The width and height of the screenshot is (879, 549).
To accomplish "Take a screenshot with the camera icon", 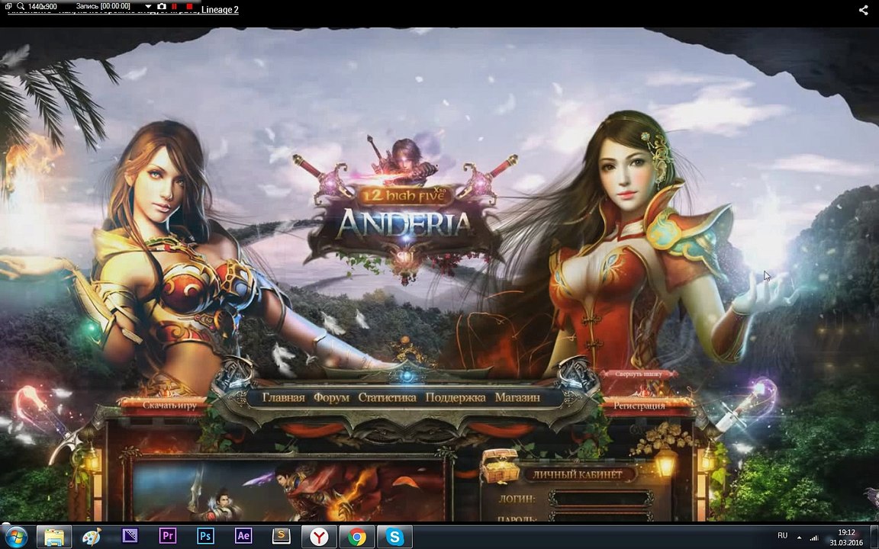I will (x=162, y=6).
